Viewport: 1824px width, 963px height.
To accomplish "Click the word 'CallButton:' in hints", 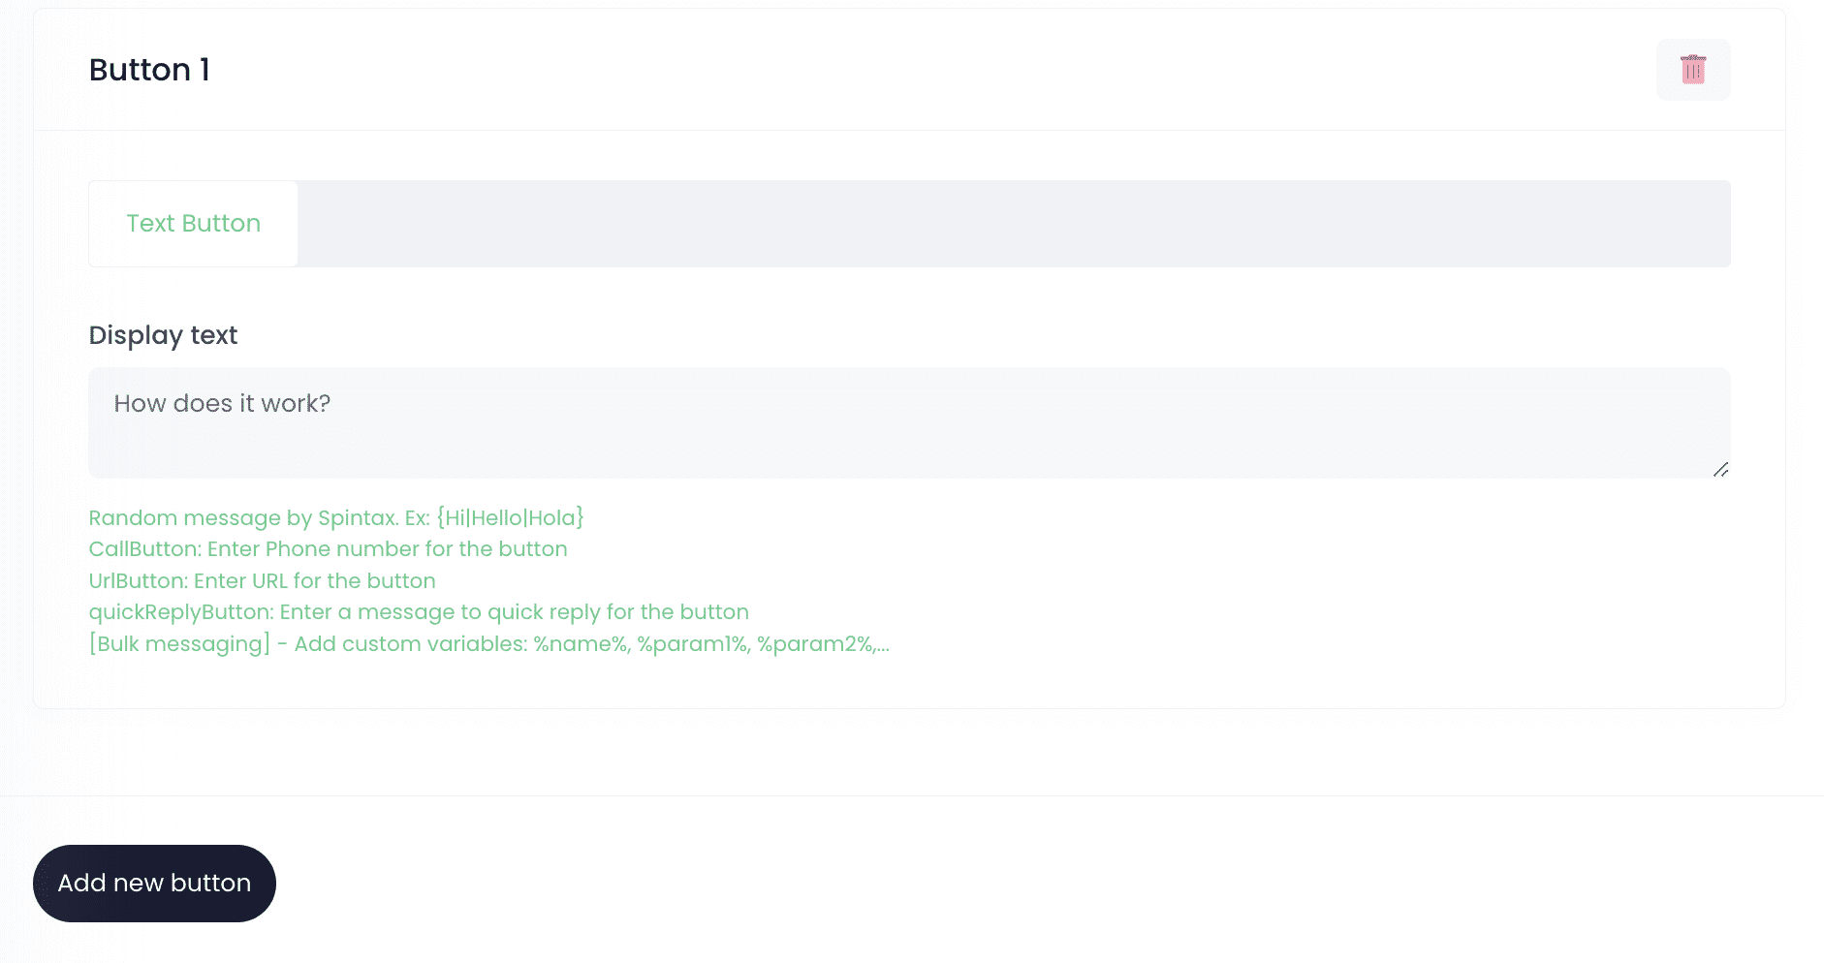I will click(145, 549).
